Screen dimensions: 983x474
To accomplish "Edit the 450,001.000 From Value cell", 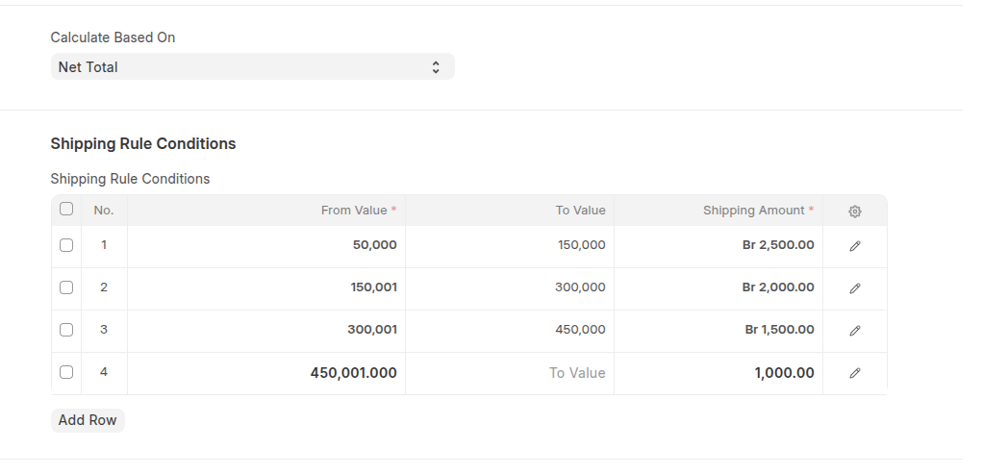I will tap(266, 373).
